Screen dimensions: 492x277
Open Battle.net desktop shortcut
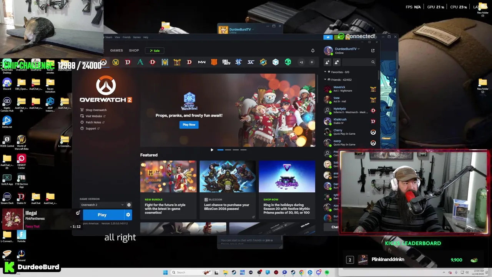pos(7,122)
